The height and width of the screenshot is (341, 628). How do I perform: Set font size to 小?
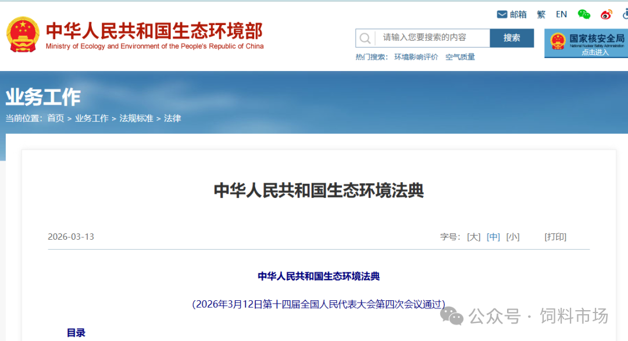[513, 237]
